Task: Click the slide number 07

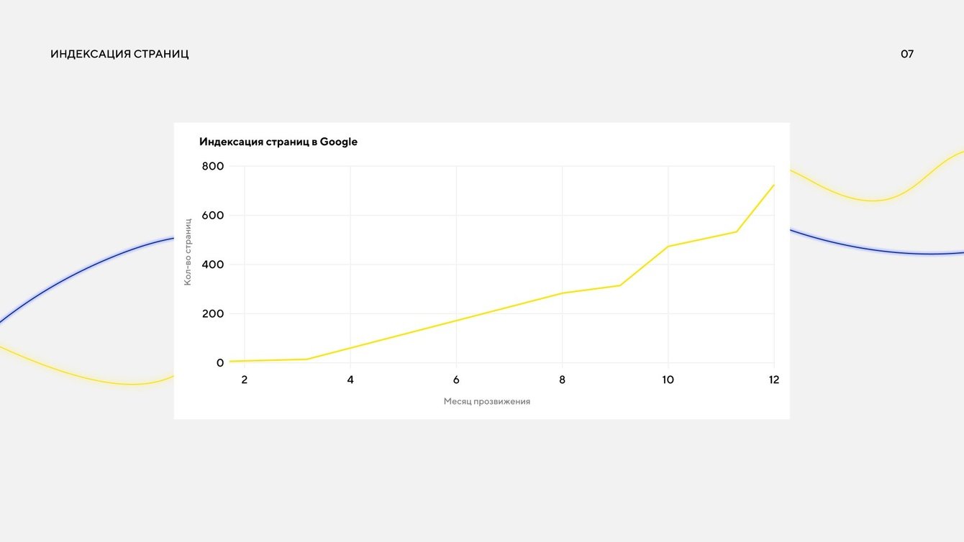Action: [x=906, y=54]
